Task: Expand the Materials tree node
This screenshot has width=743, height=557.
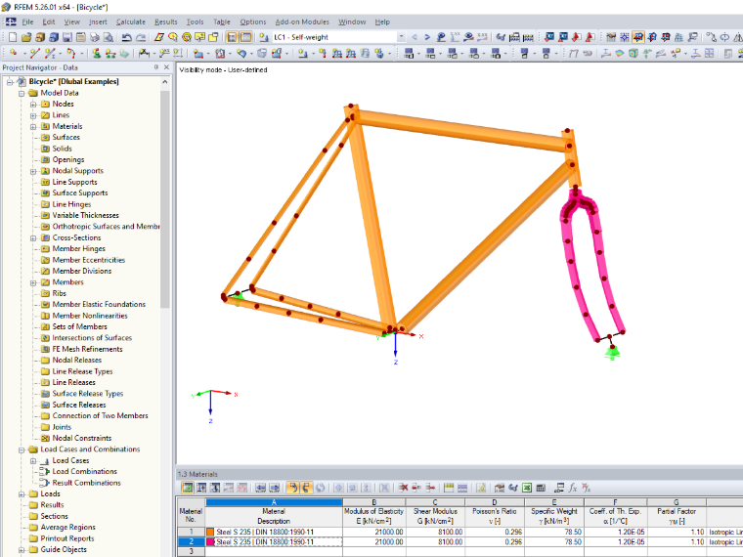Action: 33,126
